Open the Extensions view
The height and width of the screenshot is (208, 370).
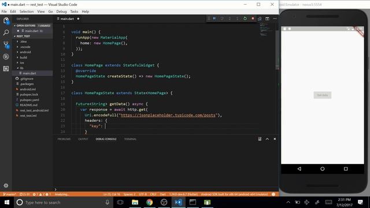click(6, 69)
